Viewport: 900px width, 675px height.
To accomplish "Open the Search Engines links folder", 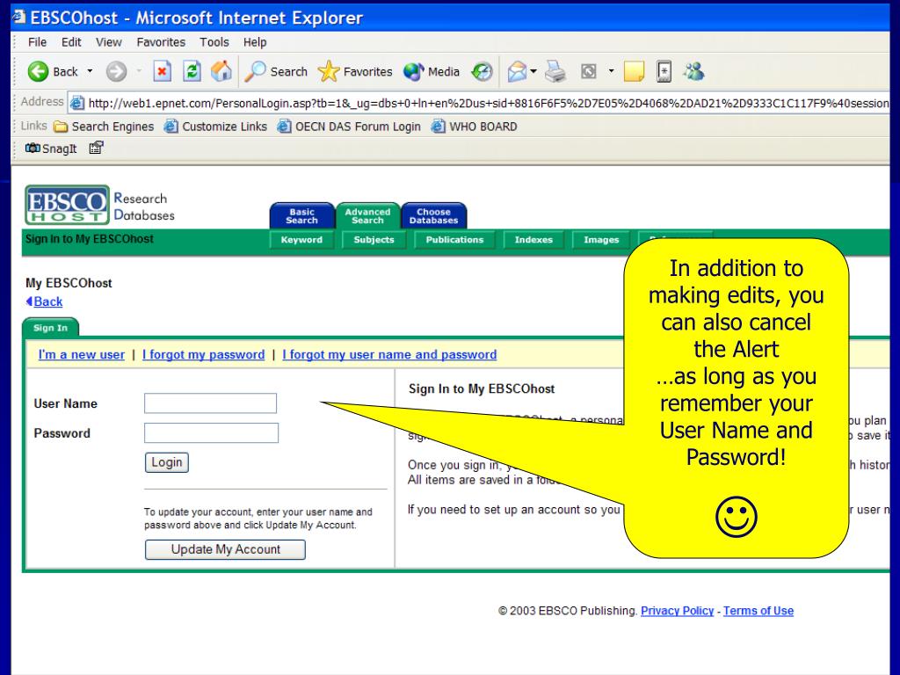I will [104, 127].
